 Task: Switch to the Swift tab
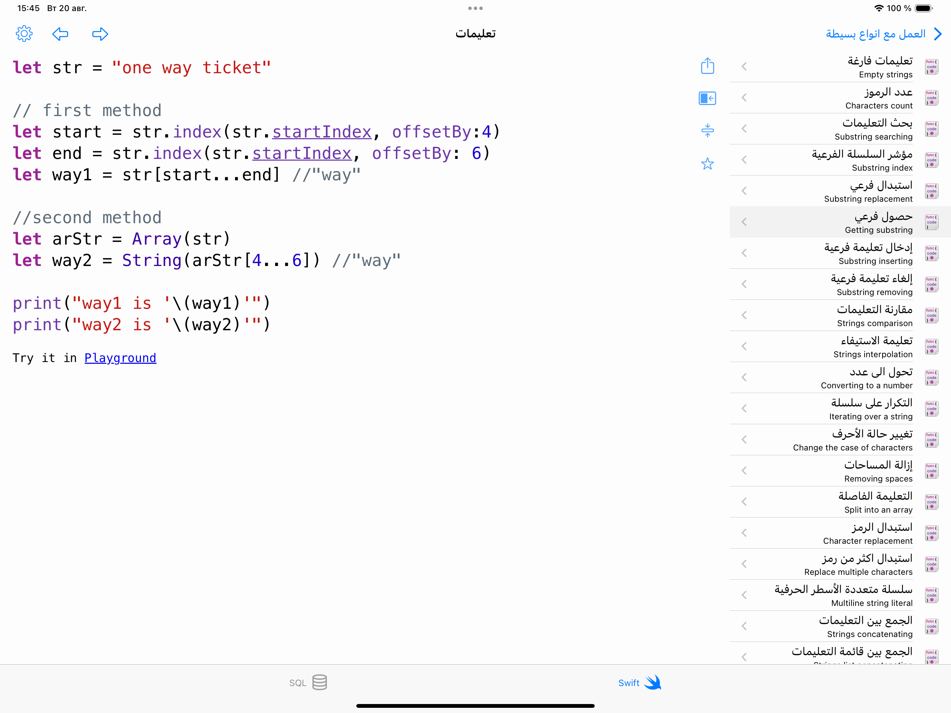(x=639, y=683)
